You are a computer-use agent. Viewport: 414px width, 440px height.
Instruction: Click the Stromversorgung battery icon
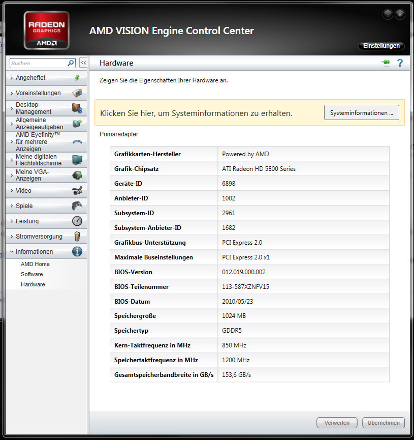coord(77,236)
